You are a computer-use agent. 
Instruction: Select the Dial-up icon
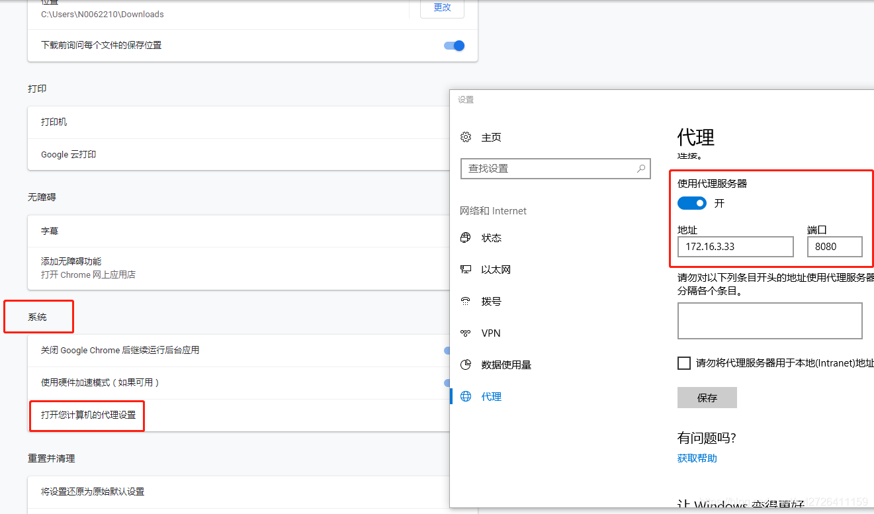click(x=466, y=301)
